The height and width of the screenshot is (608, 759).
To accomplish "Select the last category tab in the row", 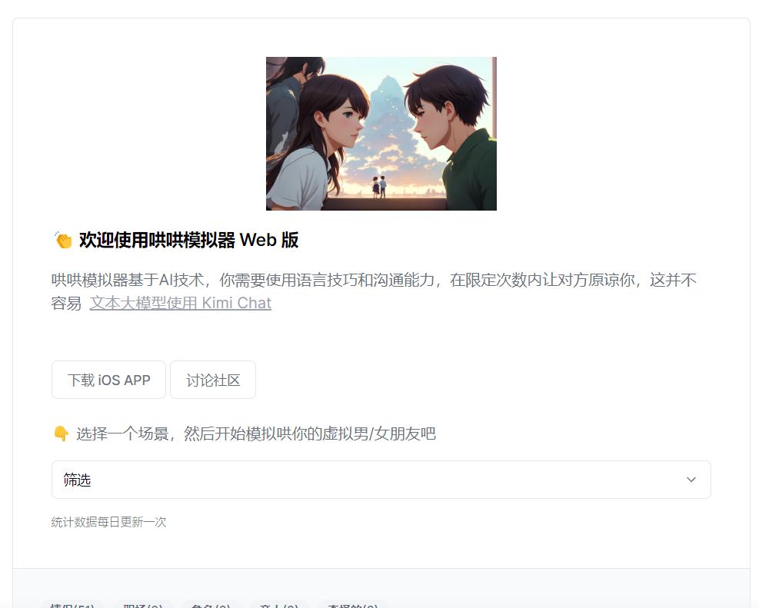I will tap(352, 606).
